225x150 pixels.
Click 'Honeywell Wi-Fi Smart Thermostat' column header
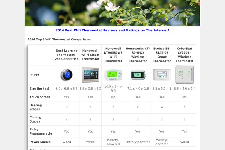[90, 55]
